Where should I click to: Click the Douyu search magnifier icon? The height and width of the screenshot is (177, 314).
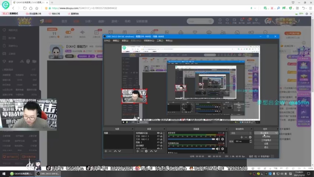click(210, 21)
